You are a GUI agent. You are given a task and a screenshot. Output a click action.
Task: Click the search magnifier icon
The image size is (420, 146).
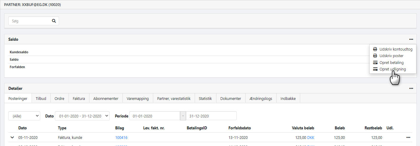point(54,21)
